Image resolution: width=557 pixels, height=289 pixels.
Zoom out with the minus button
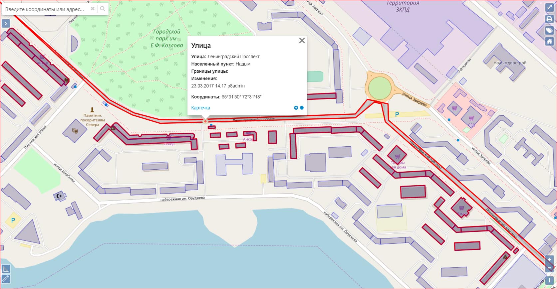point(549,268)
